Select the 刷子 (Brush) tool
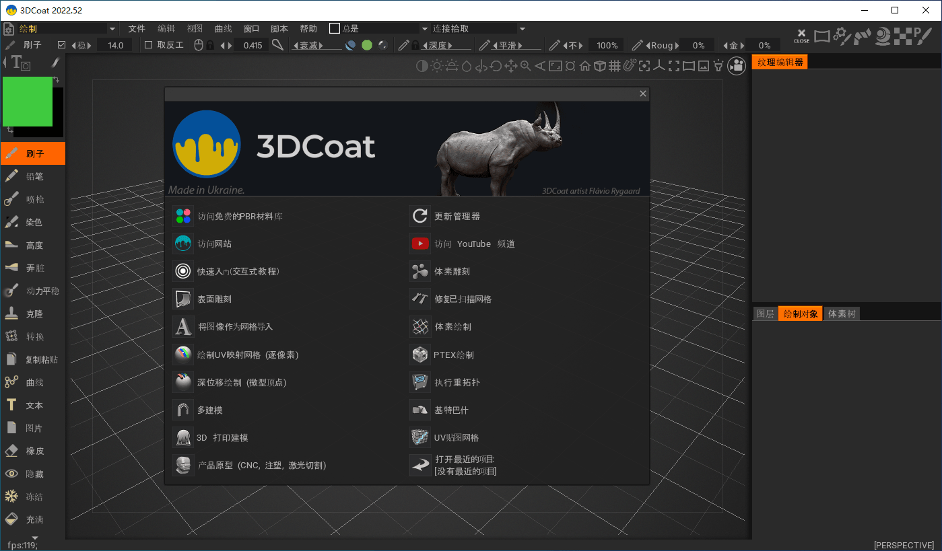Viewport: 942px width, 551px height. point(33,153)
